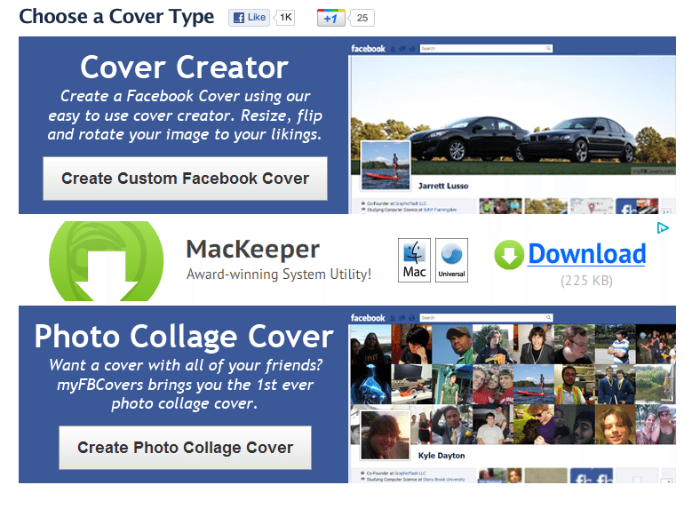Open the MacKeeper Download link
This screenshot has width=684, height=509.
point(586,254)
